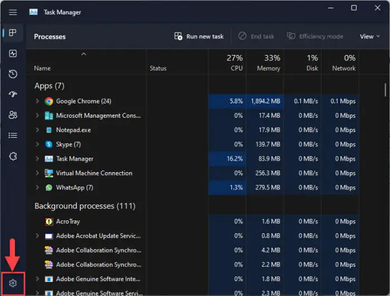Click the Efficiency mode button
Viewport: 390px width, 296px height.
[315, 37]
